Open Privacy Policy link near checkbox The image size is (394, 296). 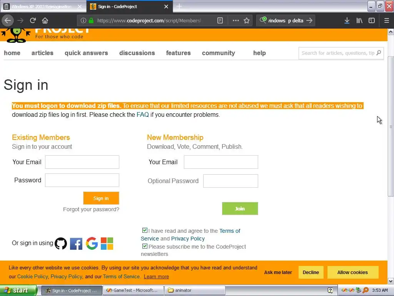pyautogui.click(x=188, y=238)
